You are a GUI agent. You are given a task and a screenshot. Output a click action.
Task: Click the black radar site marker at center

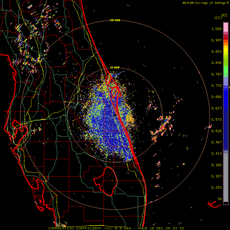tap(115, 115)
